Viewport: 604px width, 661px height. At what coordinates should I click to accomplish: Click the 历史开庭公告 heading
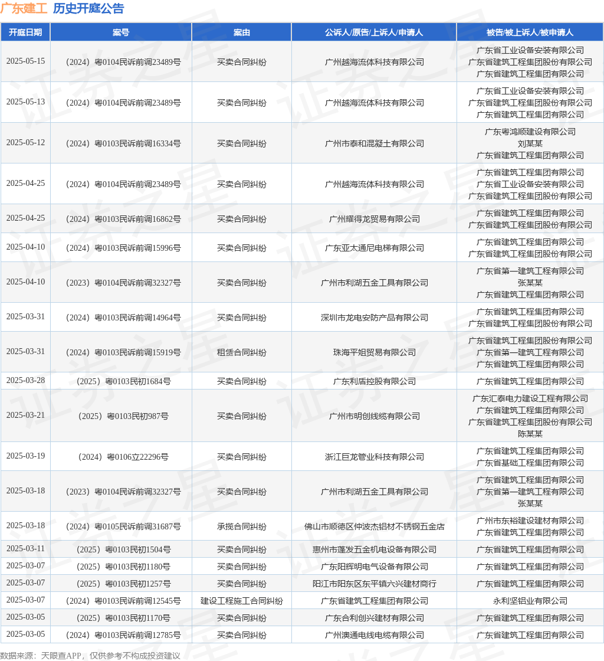88,8
